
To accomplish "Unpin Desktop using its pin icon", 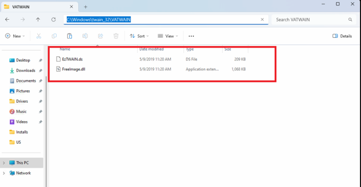I will tap(40, 60).
